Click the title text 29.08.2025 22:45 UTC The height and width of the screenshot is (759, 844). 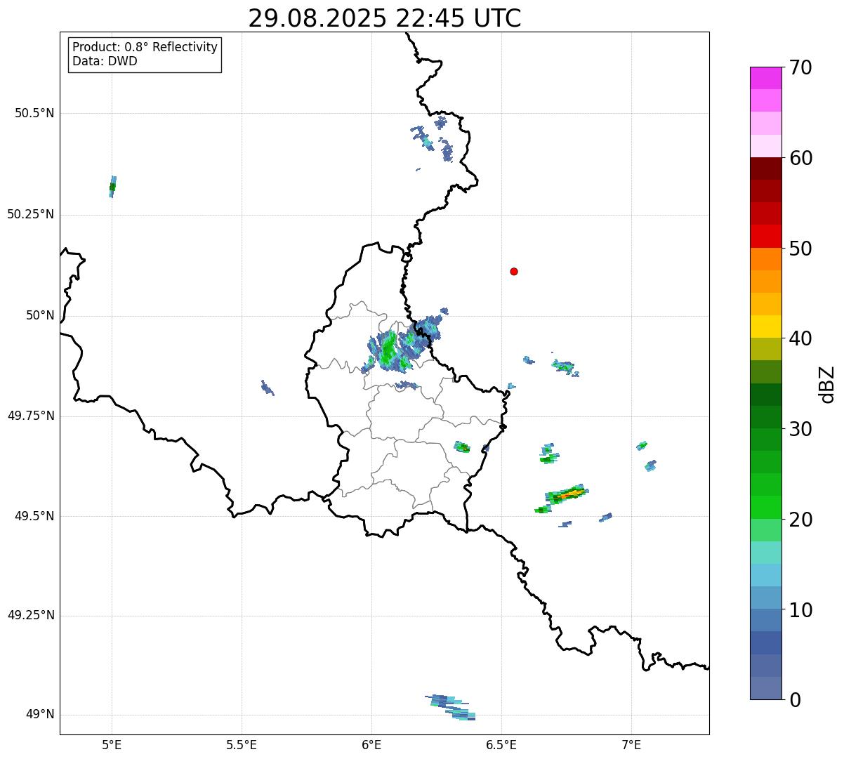[x=385, y=18]
